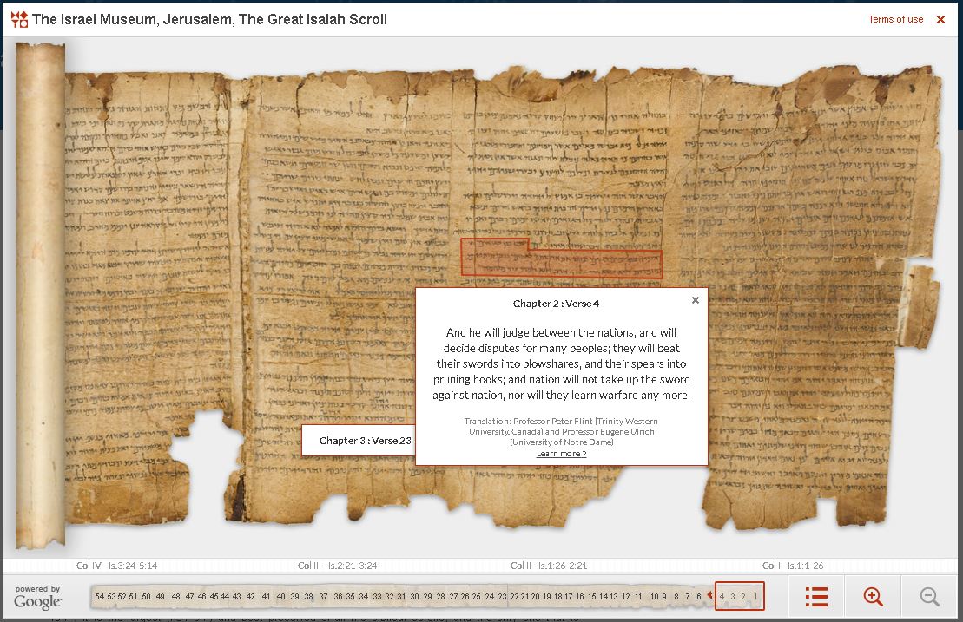Navigate to column 16

(580, 596)
